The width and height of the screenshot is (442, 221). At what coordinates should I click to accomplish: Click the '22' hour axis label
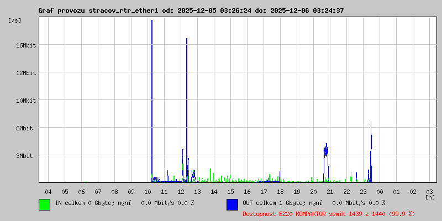(346, 192)
